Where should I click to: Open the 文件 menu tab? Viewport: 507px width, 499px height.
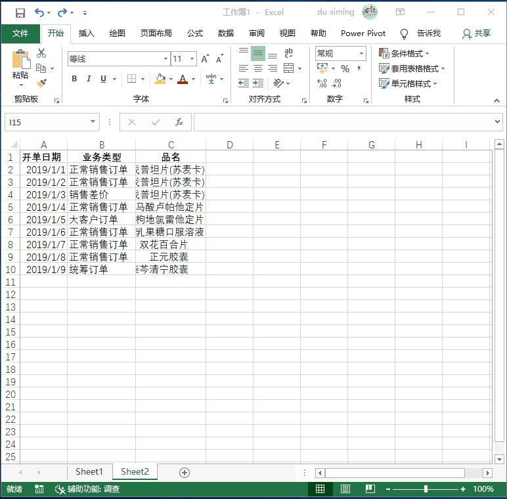click(20, 33)
